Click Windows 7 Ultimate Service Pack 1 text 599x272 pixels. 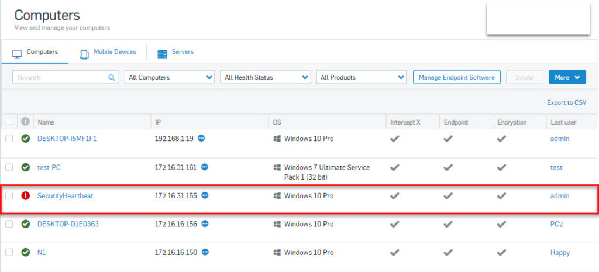tap(327, 172)
